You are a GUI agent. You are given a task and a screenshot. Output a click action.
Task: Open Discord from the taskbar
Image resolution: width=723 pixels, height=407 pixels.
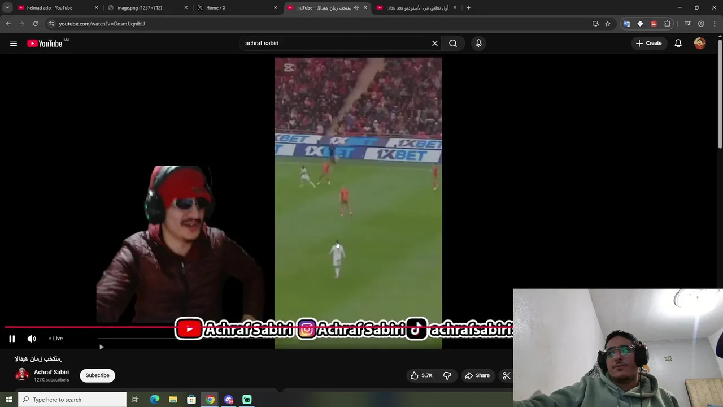pos(229,400)
